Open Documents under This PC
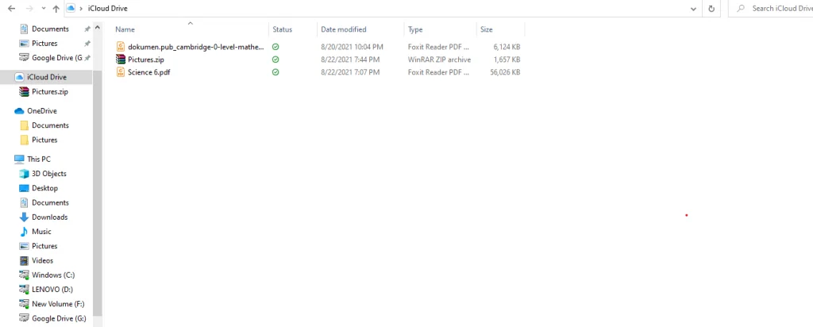813x327 pixels. [x=50, y=202]
